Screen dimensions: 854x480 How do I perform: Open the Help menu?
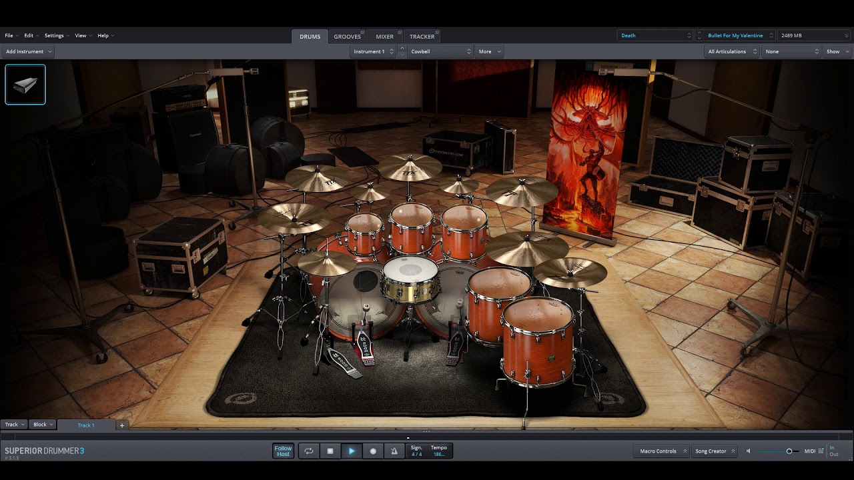point(105,35)
